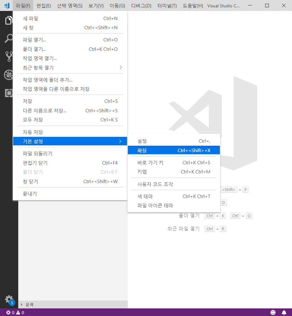Maximize the Visual Studio Code window
This screenshot has height=316, width=292.
coord(267,5)
